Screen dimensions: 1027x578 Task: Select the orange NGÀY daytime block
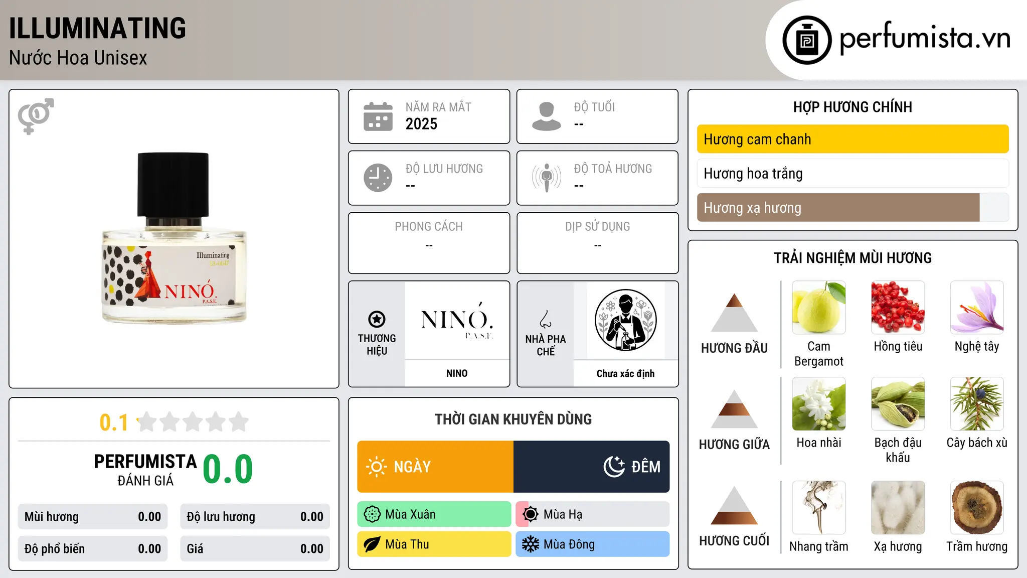point(435,467)
